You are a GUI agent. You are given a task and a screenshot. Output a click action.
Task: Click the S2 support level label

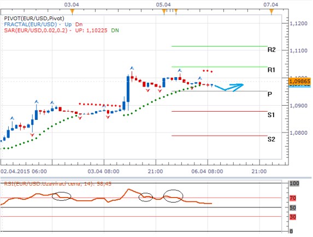271,139
